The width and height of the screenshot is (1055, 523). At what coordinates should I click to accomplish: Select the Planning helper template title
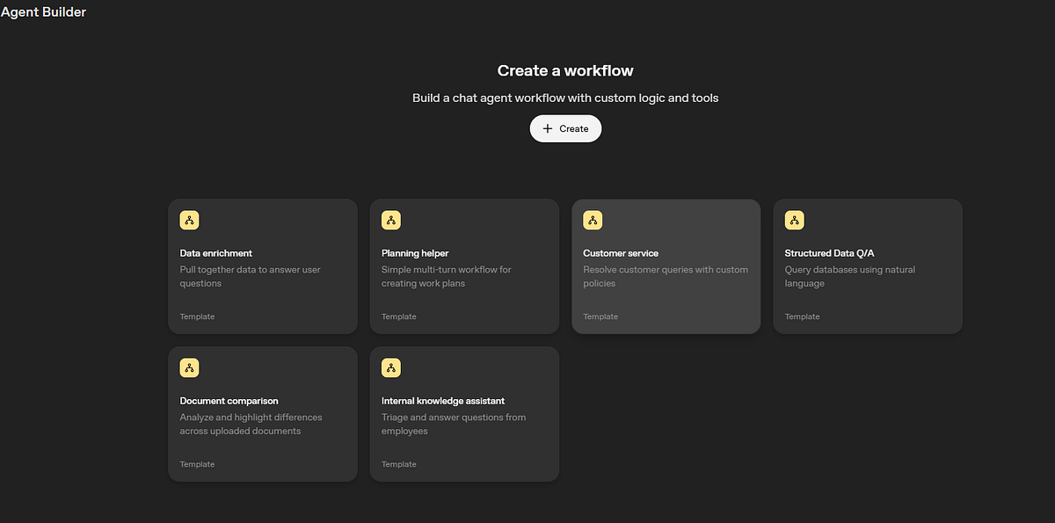415,253
